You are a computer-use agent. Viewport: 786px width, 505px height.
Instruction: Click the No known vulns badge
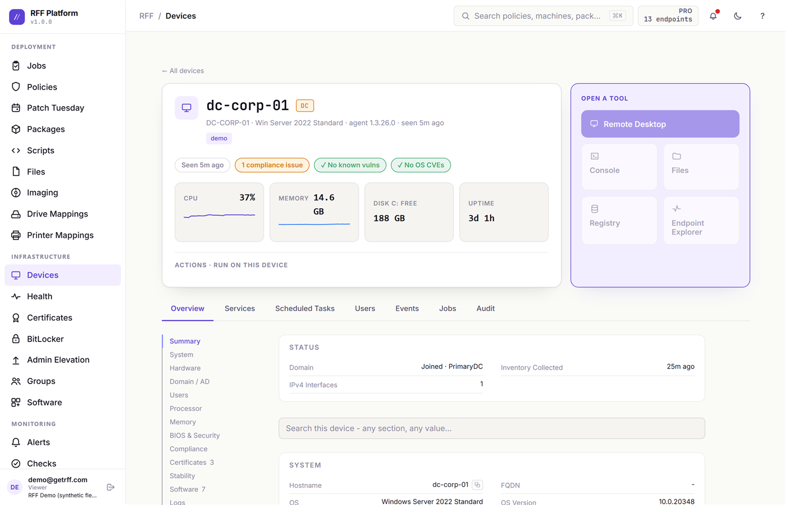point(350,165)
